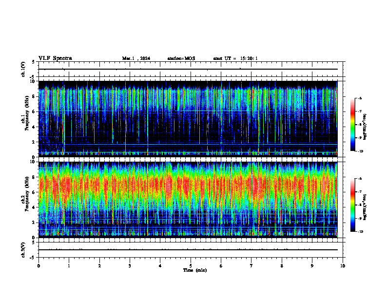Click the "2" tick label on the time axis

(99, 266)
